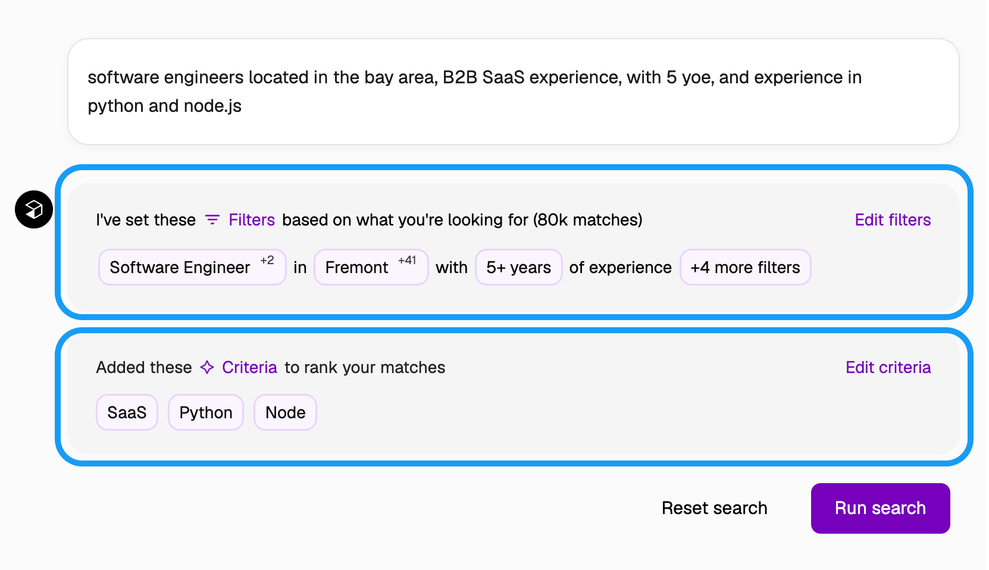
Task: Expand the +41 additional locations badge
Action: 407,260
